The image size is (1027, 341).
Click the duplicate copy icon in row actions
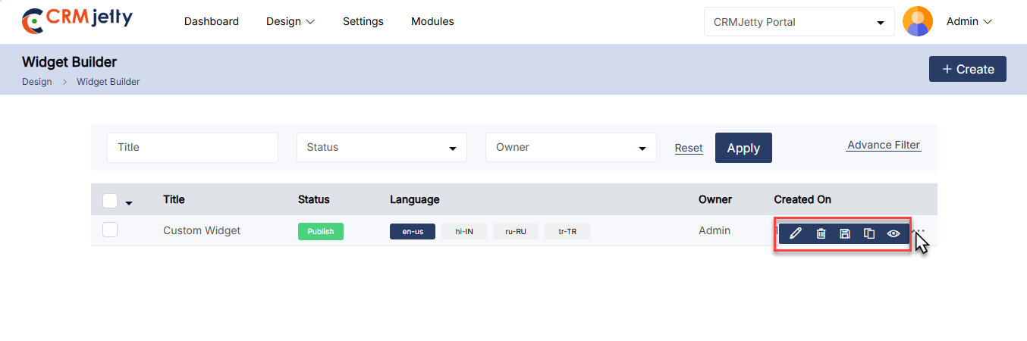[869, 233]
